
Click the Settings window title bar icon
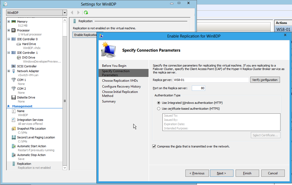pyautogui.click(x=5, y=4)
